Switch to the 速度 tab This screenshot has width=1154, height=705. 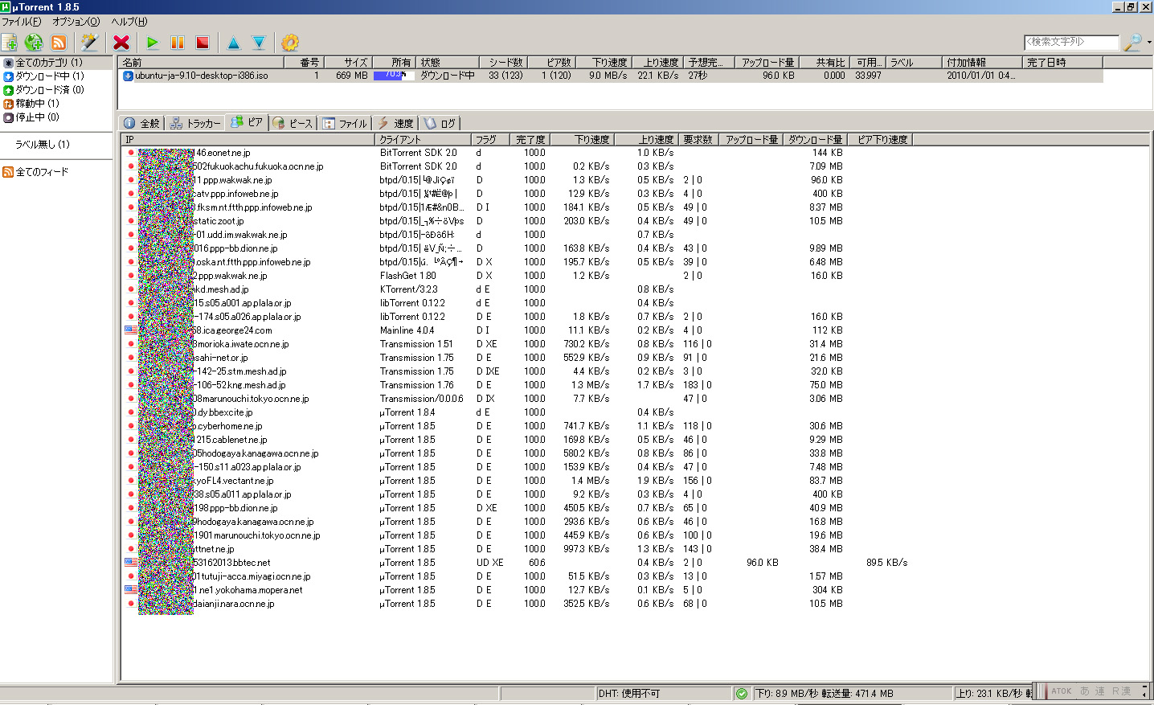[x=395, y=123]
